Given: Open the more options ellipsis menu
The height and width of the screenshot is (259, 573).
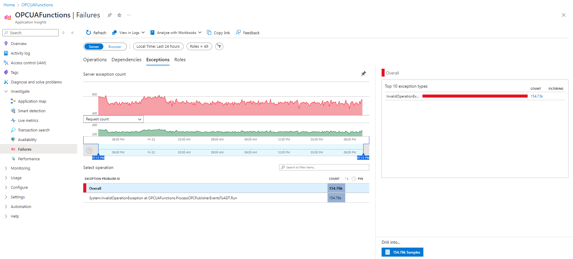Looking at the screenshot, I should [x=129, y=15].
